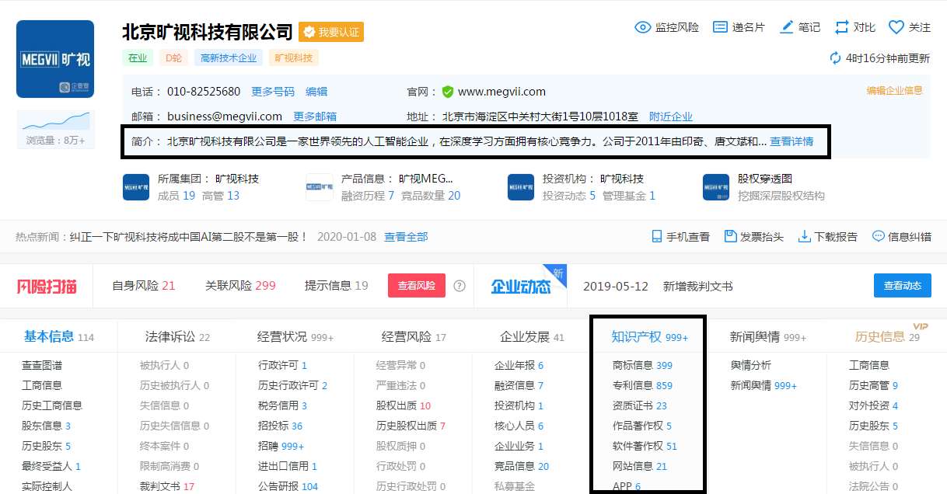Click 自身风险 21 entry
The width and height of the screenshot is (947, 494).
tap(144, 286)
